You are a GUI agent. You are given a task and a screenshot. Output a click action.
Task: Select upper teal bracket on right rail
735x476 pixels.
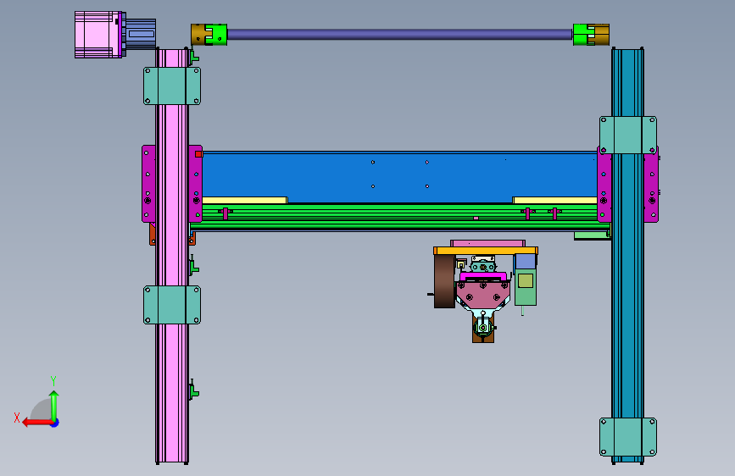627,135
